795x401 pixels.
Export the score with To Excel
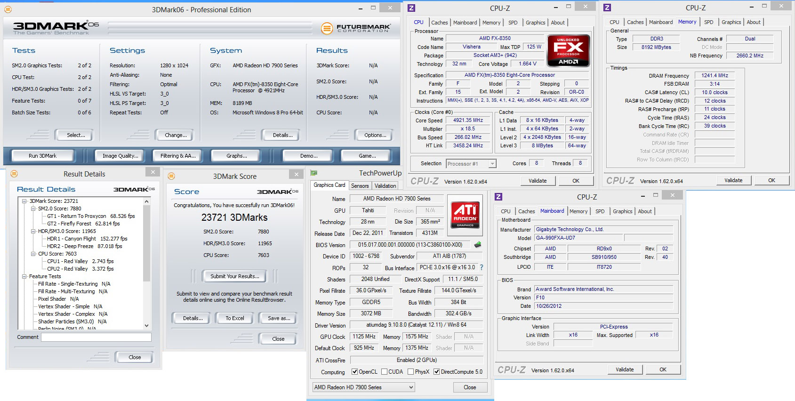click(235, 318)
